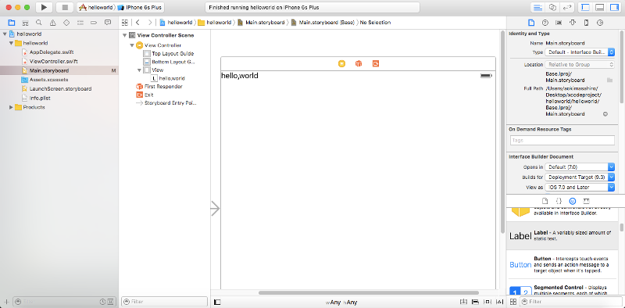Show the File inspector

pos(531,23)
